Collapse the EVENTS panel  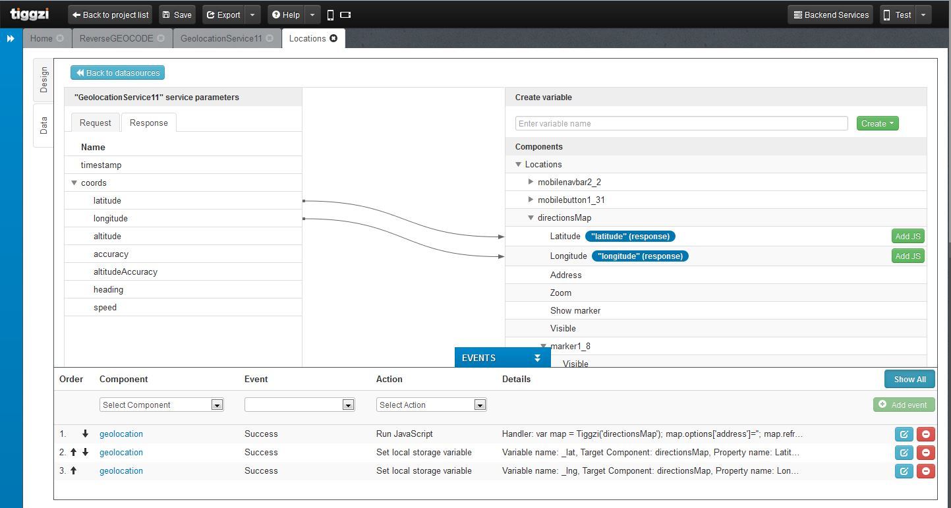[537, 358]
